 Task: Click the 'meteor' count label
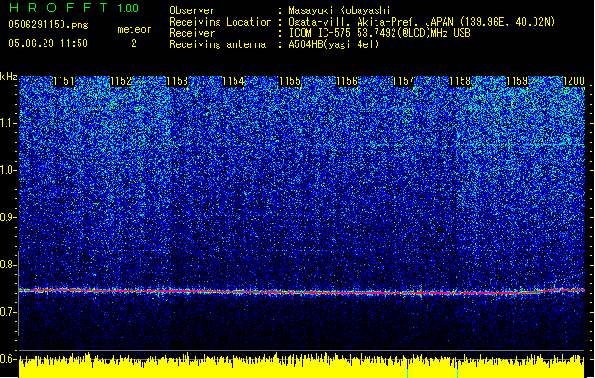pos(134,29)
